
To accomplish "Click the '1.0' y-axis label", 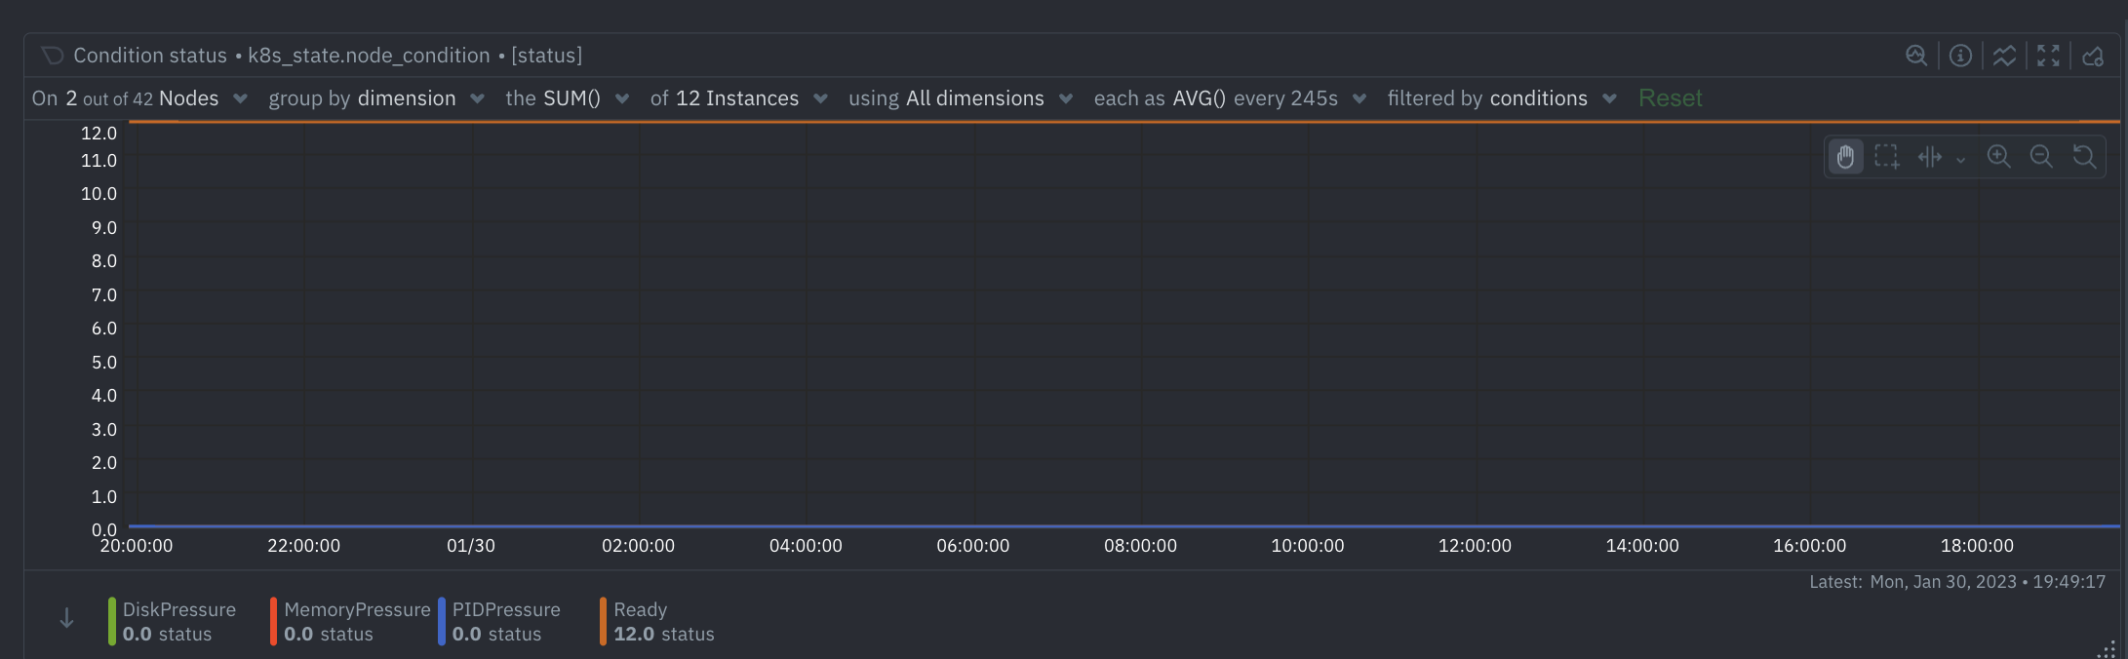I will tap(104, 497).
